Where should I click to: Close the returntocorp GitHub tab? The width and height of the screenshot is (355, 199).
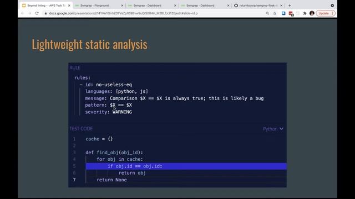[x=281, y=6]
